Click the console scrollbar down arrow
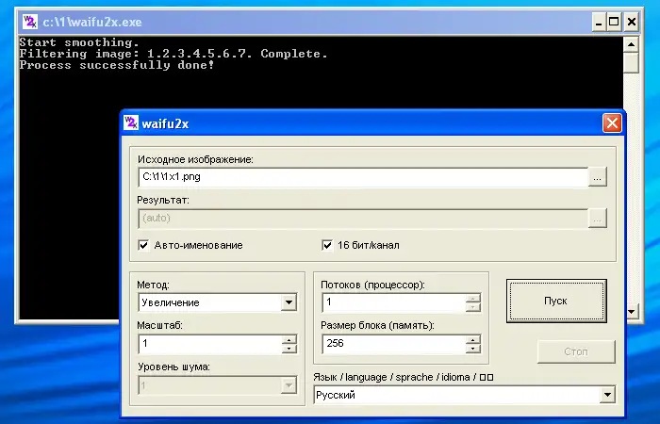 pyautogui.click(x=631, y=312)
